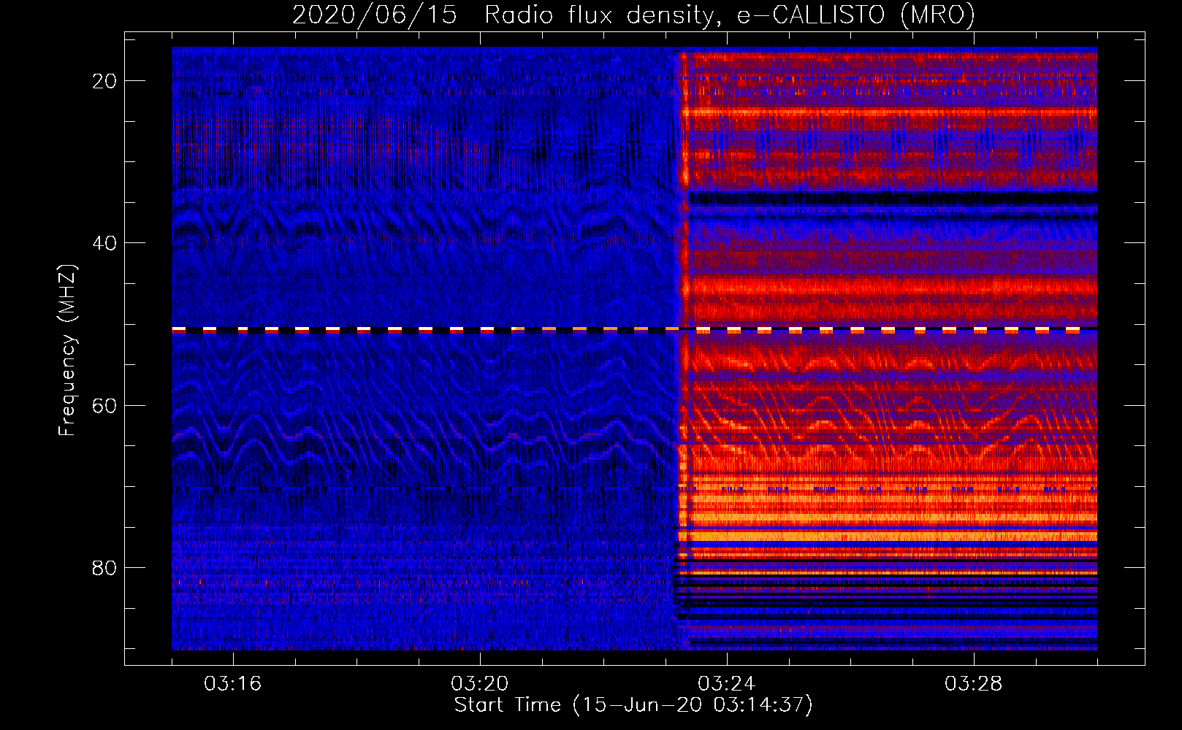1182x730 pixels.
Task: Click the 'Start Time (15-Jun-20 03:14:37)' axis label
Action: pos(633,705)
